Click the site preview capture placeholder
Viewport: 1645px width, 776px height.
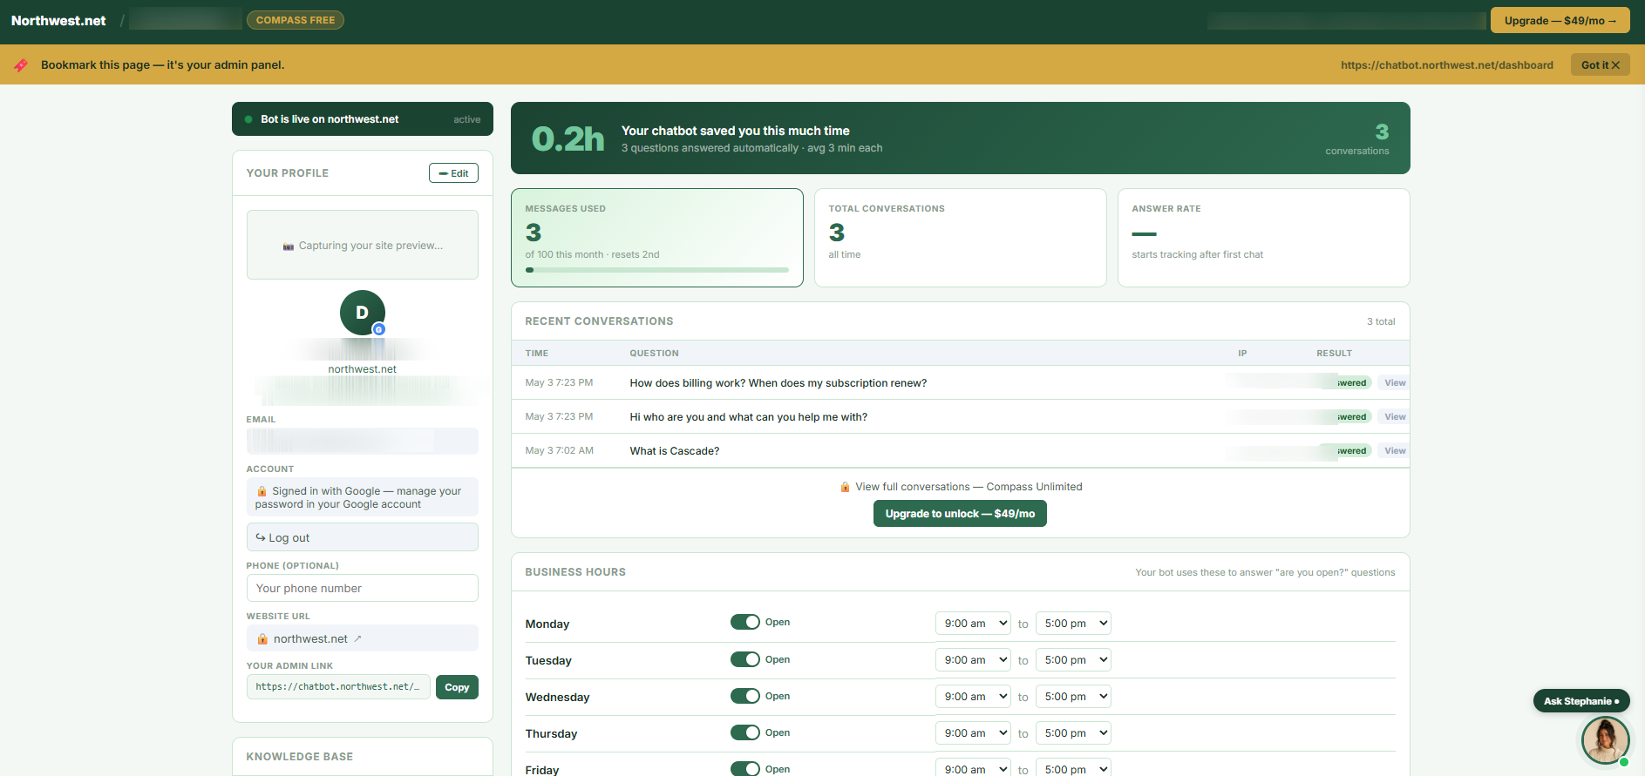[362, 245]
